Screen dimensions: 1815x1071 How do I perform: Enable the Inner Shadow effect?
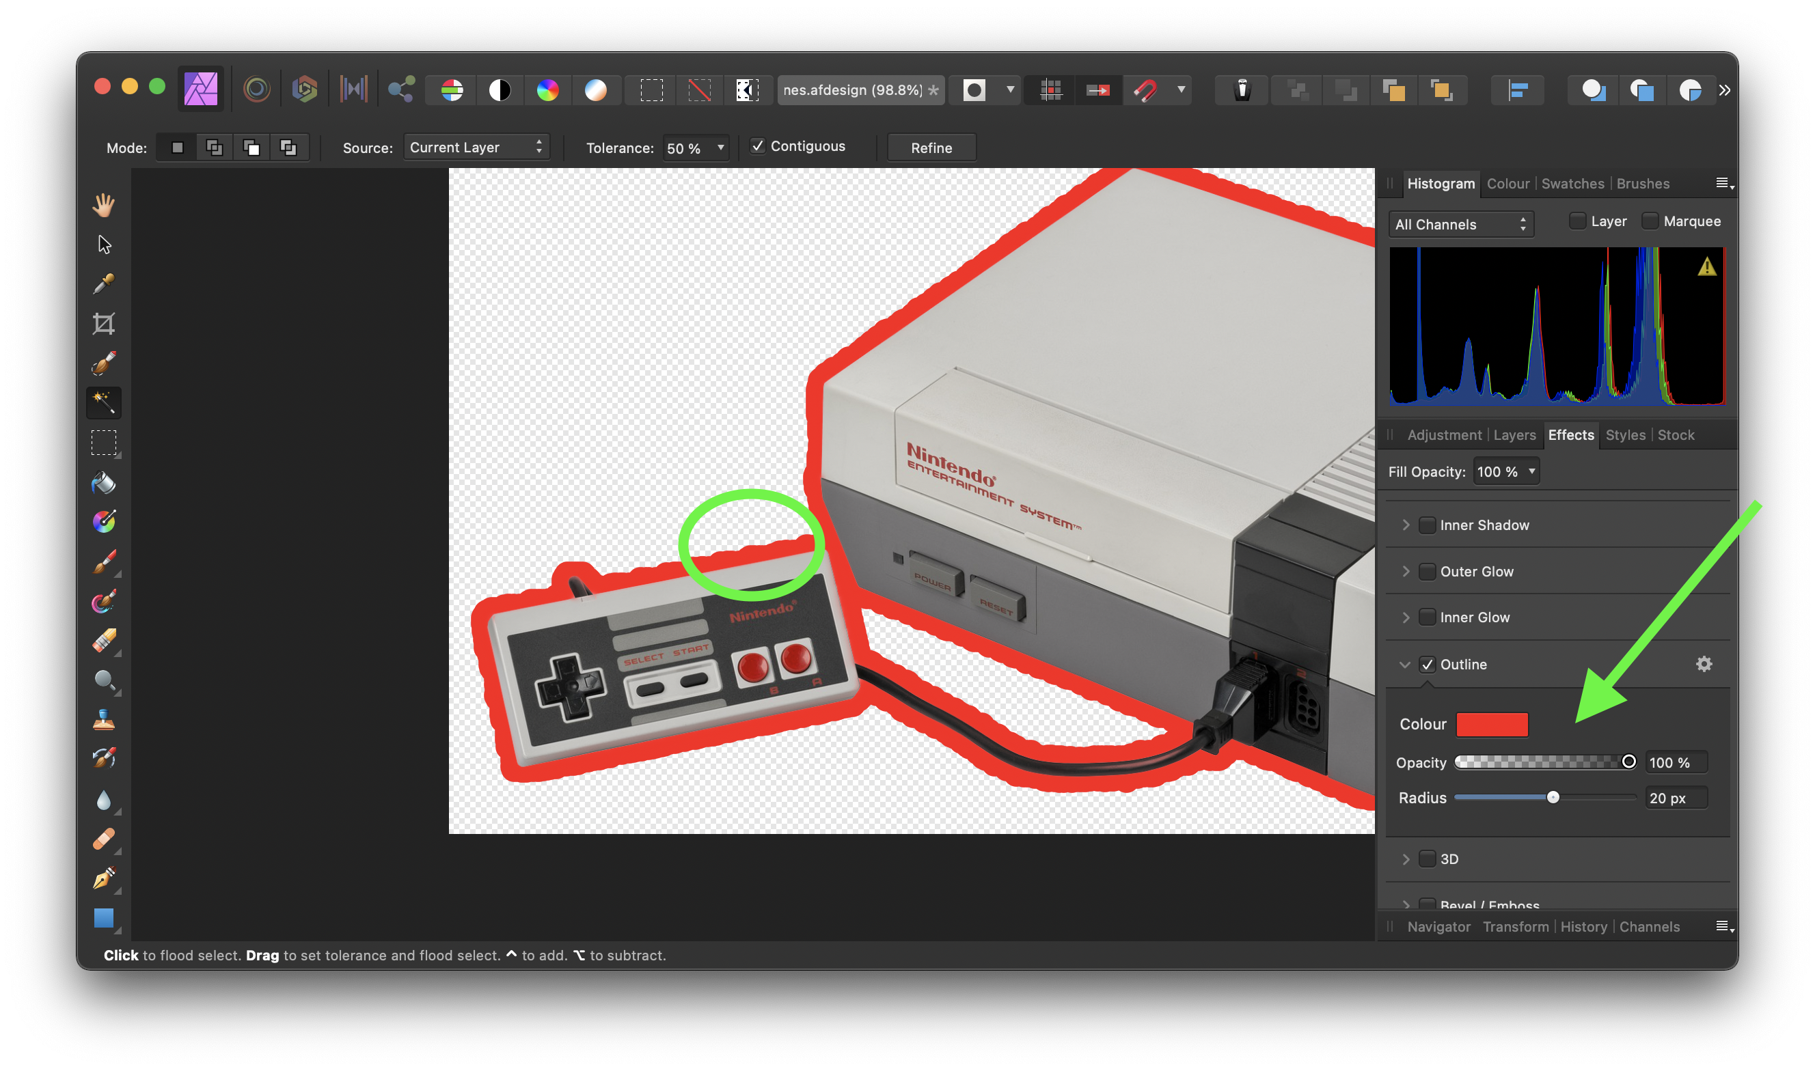pos(1428,525)
